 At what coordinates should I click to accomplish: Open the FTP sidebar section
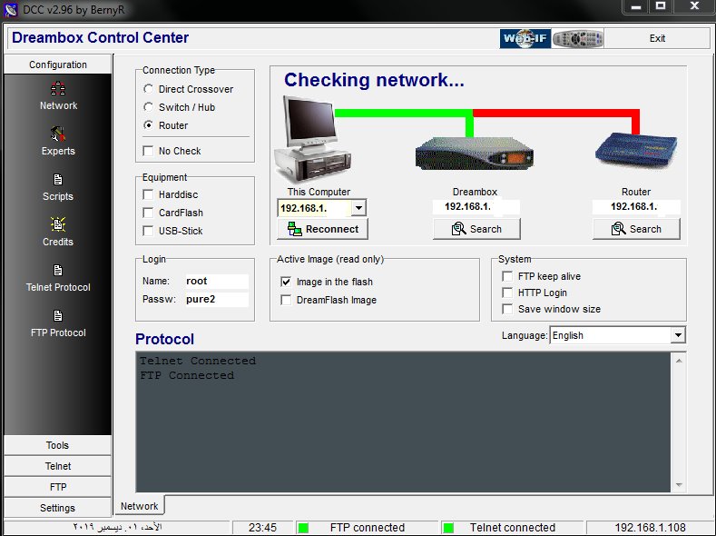(57, 487)
